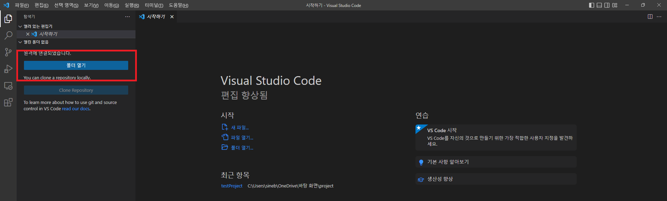Click the 폴더 열기... link on welcome page
Screen dimensions: 667x201
coord(242,148)
